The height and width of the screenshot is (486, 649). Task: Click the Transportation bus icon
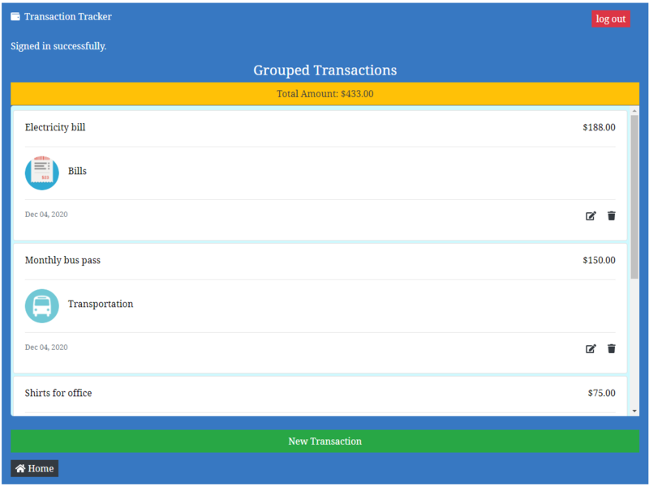(42, 306)
